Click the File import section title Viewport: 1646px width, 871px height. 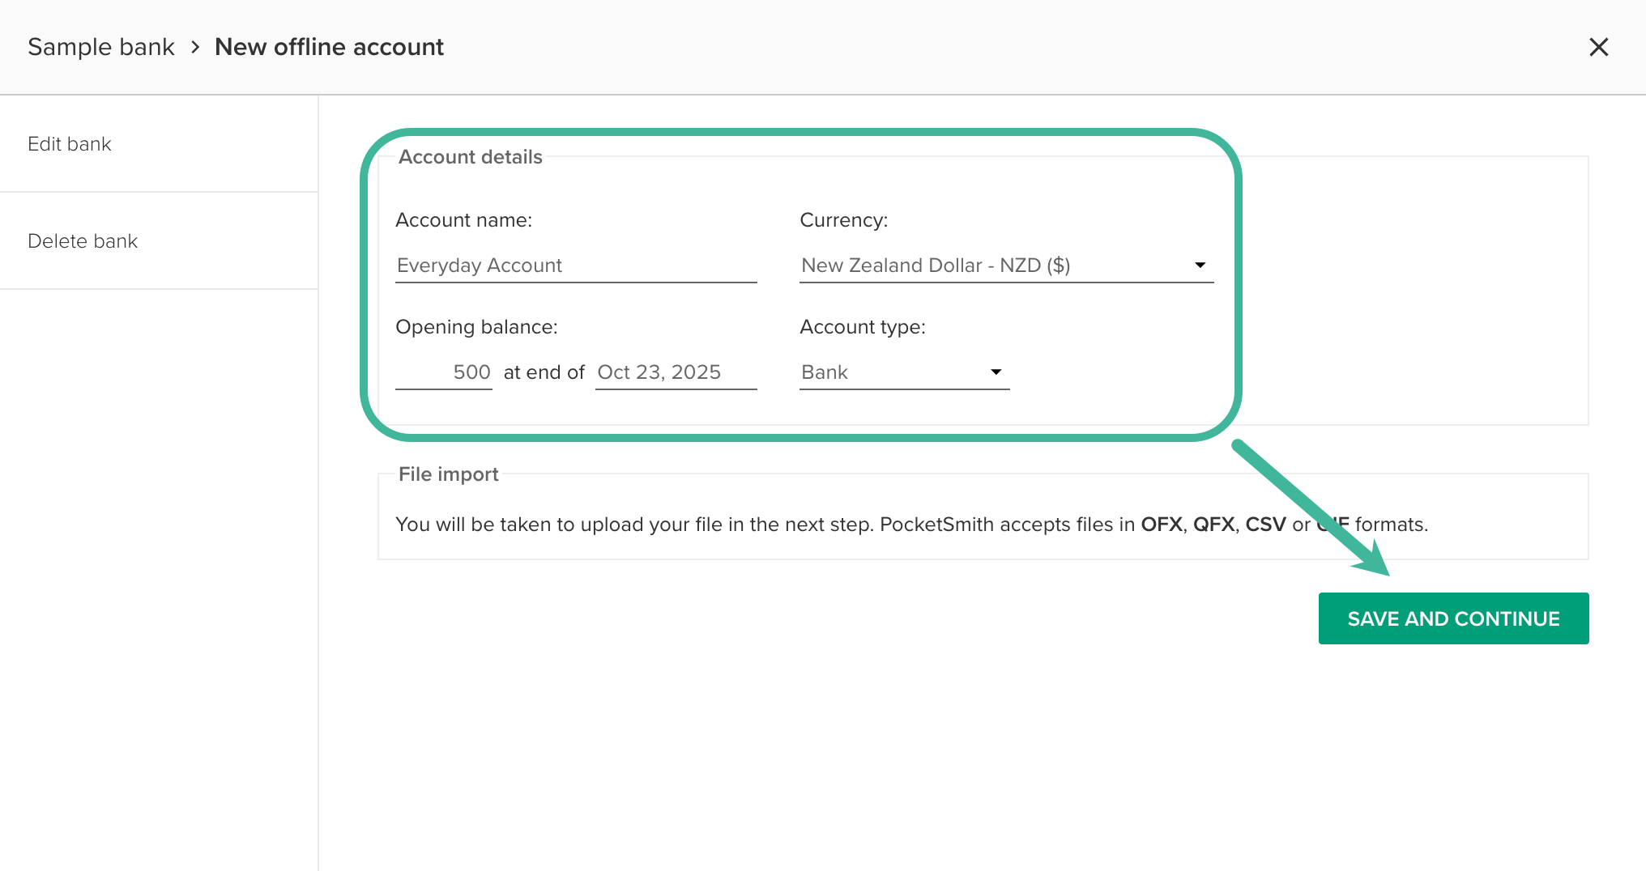click(x=448, y=474)
